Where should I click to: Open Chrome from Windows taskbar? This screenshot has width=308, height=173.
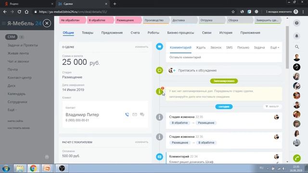tap(33, 168)
